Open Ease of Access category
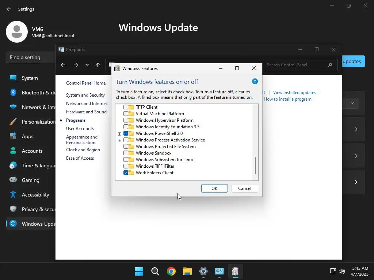 click(80, 158)
